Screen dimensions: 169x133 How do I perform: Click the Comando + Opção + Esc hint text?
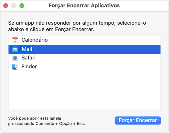46,121
